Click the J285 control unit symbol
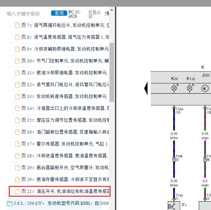The image size is (211, 210). click(205, 88)
